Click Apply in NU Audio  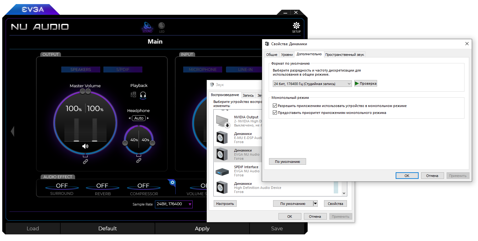coord(202,228)
